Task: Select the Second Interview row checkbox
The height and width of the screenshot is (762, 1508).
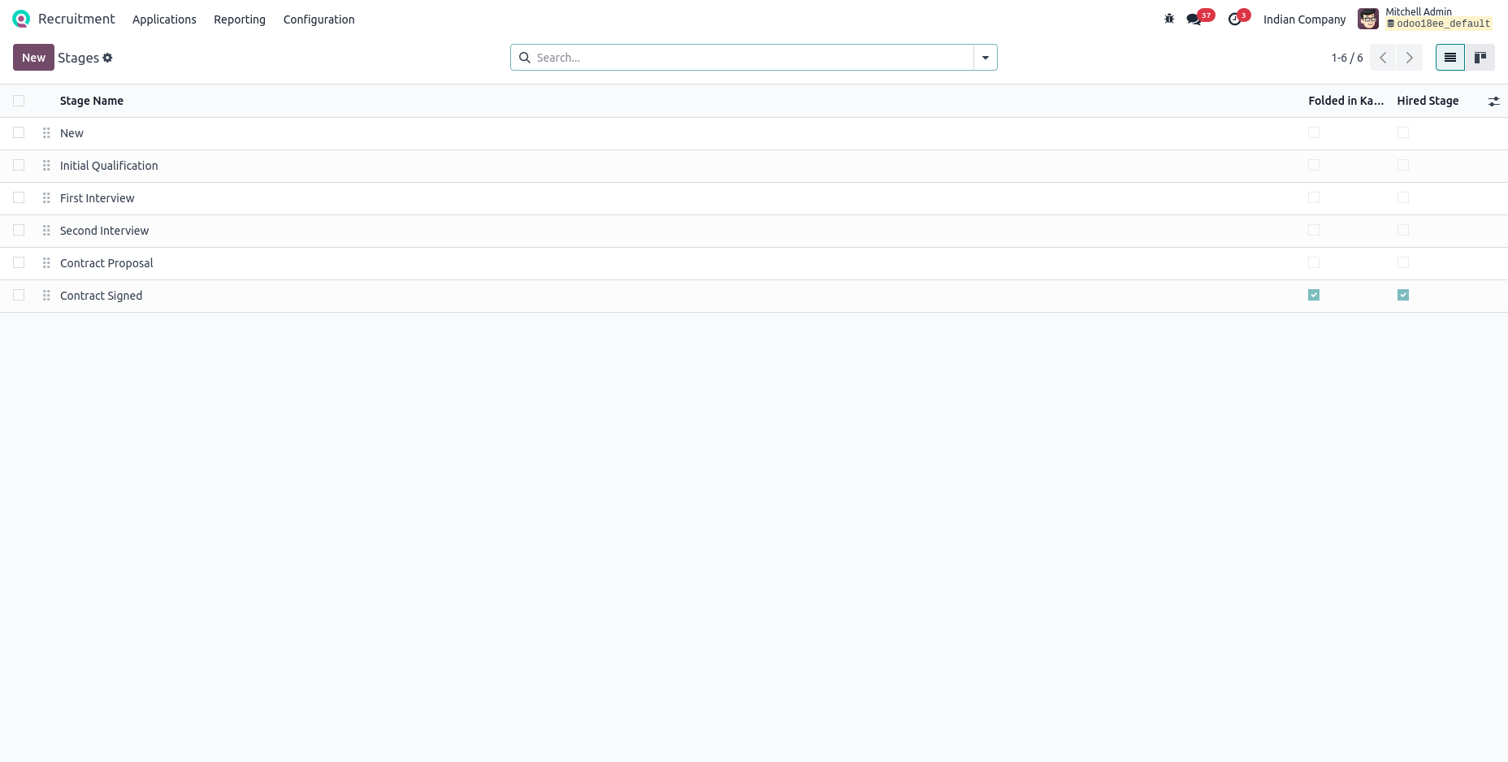Action: coord(19,230)
